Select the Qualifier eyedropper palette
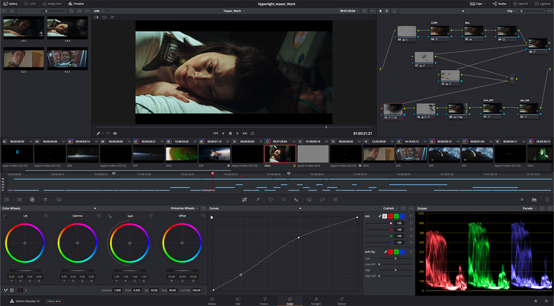The width and height of the screenshot is (554, 306). coord(257,200)
